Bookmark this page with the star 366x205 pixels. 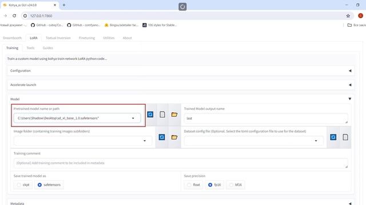[348, 16]
